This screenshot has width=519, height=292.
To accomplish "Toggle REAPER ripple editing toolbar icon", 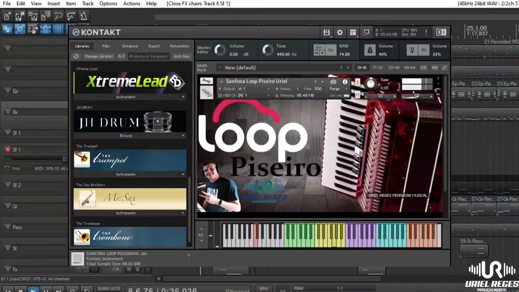I will (32, 29).
